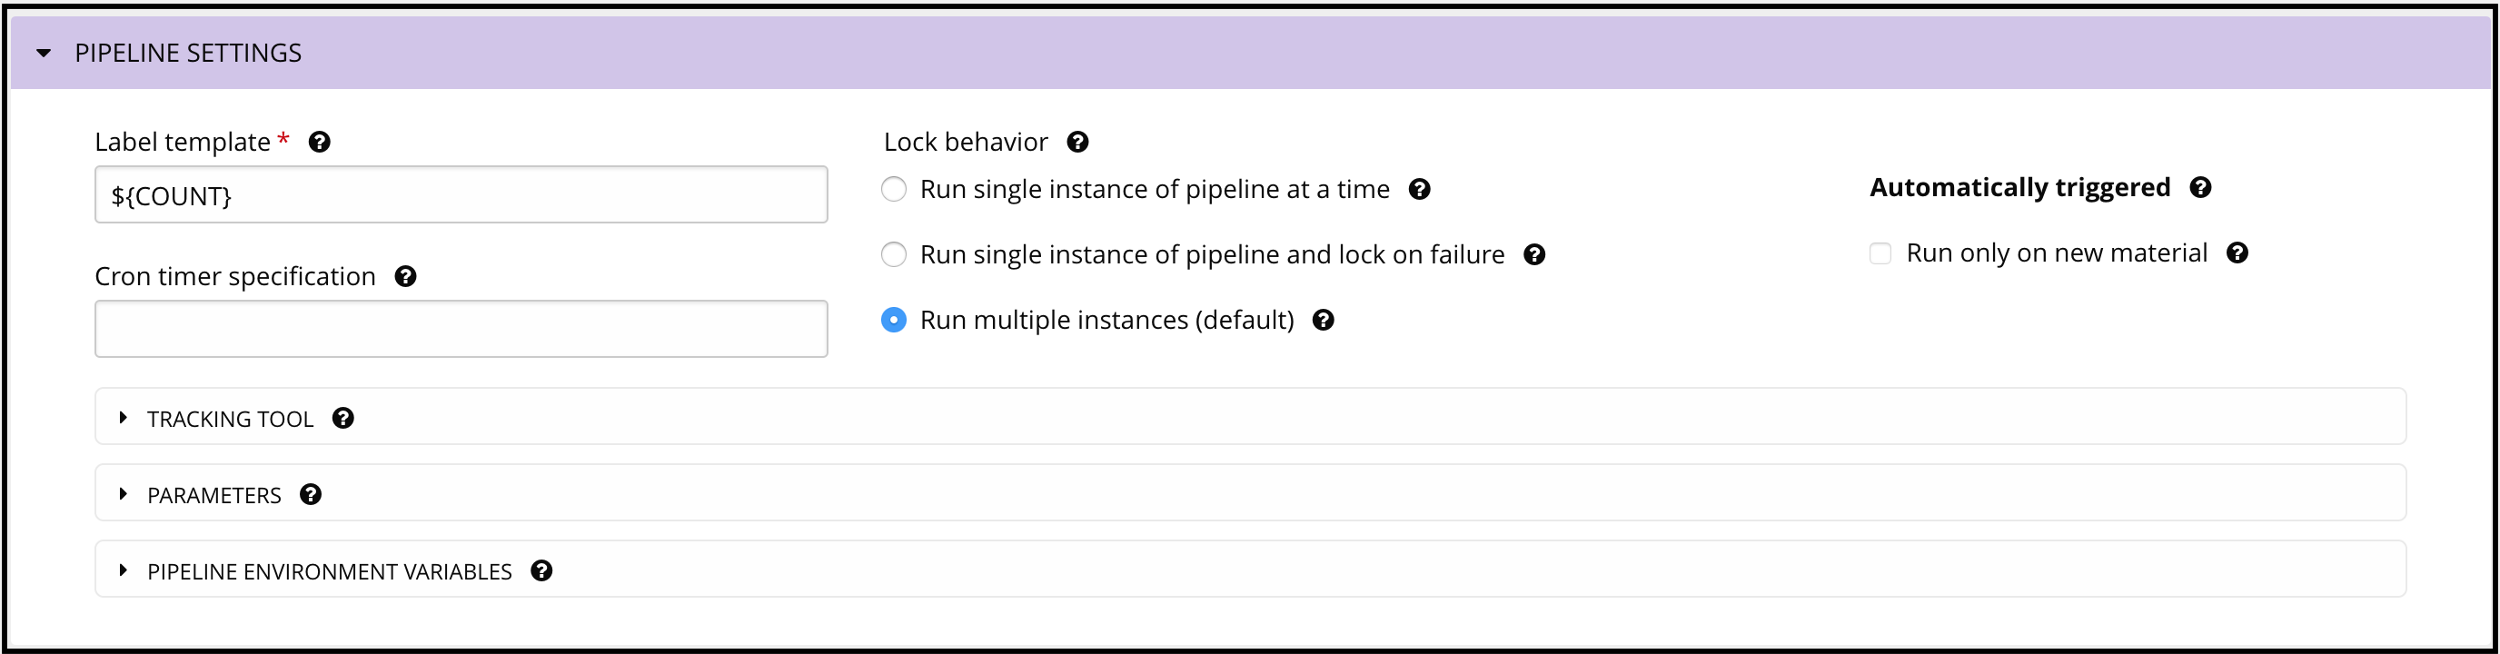Select Run multiple instances (default) radio
The width and height of the screenshot is (2500, 654).
pyautogui.click(x=894, y=321)
